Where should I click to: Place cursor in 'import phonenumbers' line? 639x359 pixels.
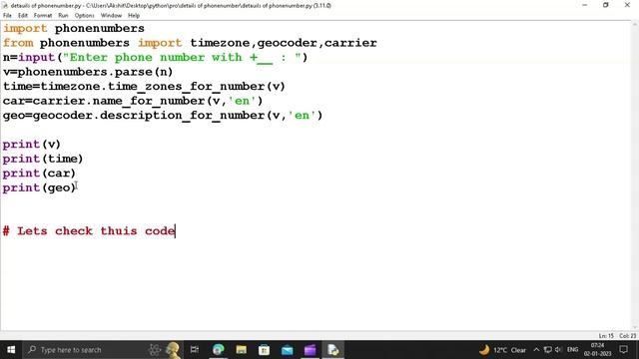pos(73,29)
